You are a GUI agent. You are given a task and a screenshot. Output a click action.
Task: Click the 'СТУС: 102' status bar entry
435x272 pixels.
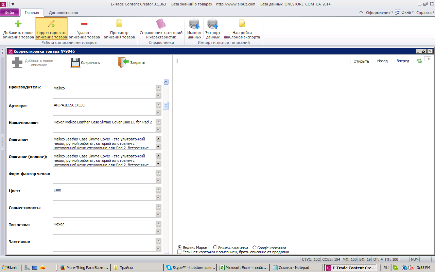click(x=311, y=259)
